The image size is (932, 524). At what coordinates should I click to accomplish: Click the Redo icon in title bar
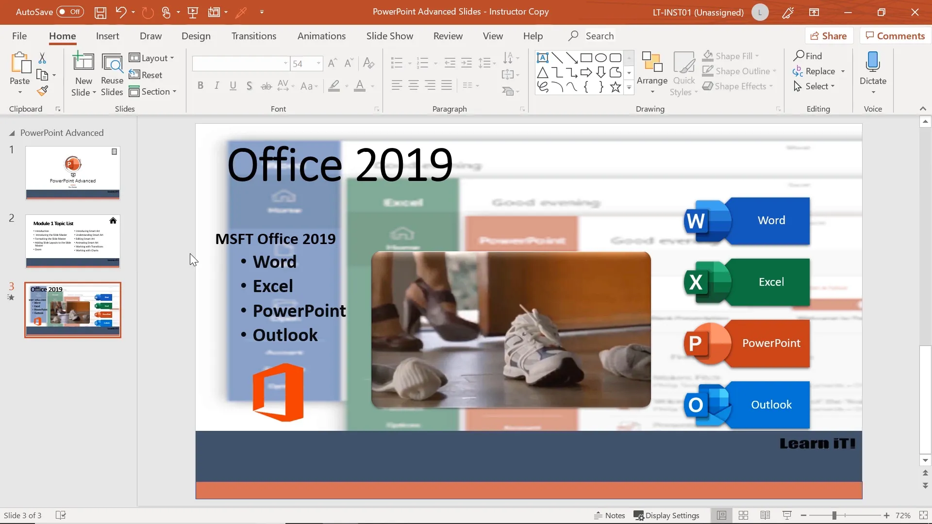pyautogui.click(x=148, y=13)
